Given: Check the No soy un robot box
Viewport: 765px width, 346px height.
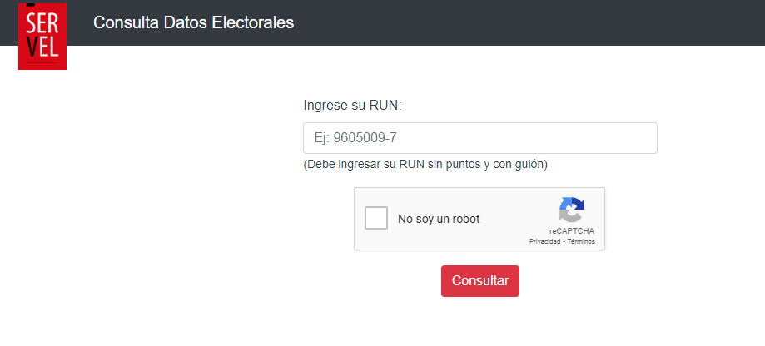Looking at the screenshot, I should tap(376, 218).
